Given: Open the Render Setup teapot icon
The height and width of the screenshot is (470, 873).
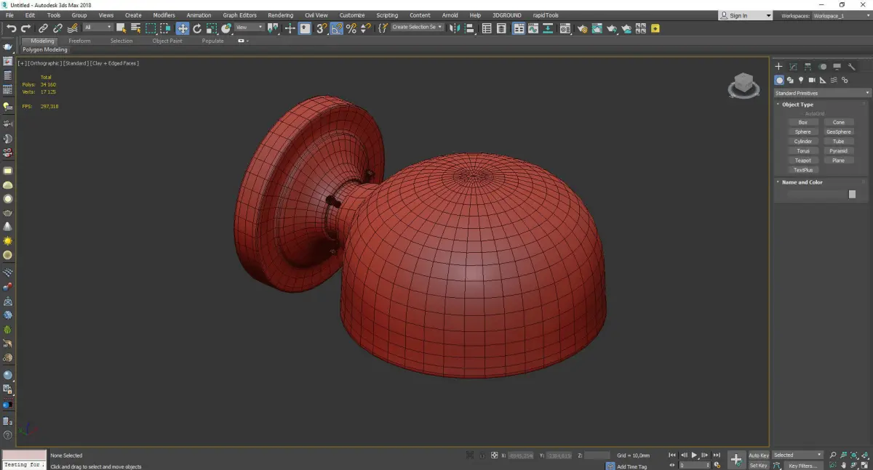Looking at the screenshot, I should (582, 28).
